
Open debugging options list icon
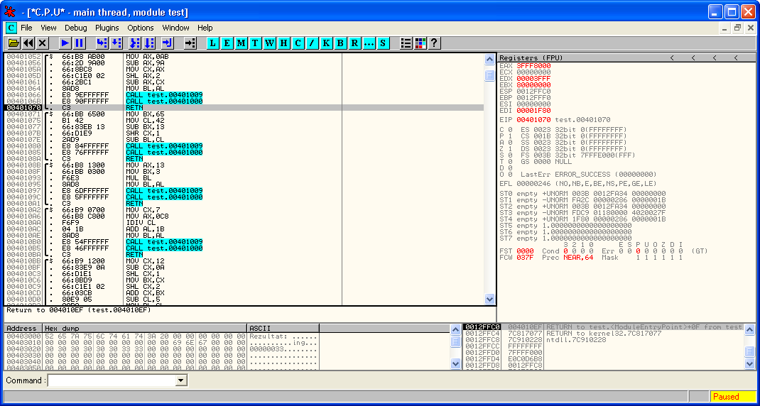coord(406,43)
